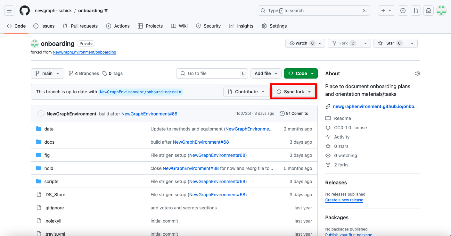The height and width of the screenshot is (236, 451).
Task: View the 0 watching link
Action: (345, 156)
